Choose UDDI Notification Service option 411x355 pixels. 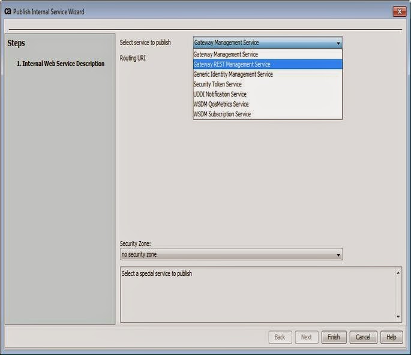point(268,94)
